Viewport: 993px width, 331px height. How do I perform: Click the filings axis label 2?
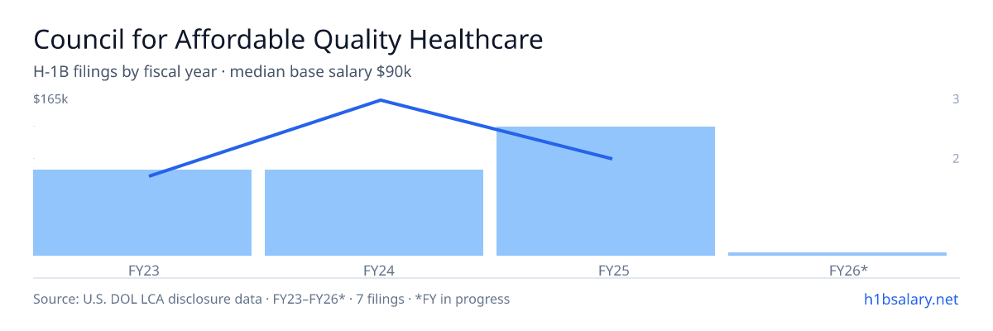(x=956, y=158)
